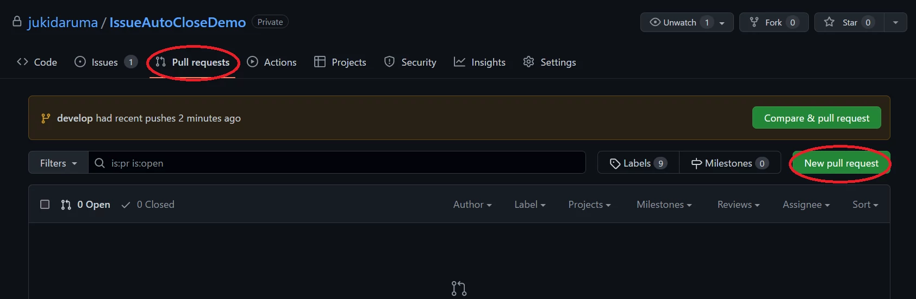The image size is (916, 299).
Task: Click the Settings gear icon
Action: click(528, 62)
